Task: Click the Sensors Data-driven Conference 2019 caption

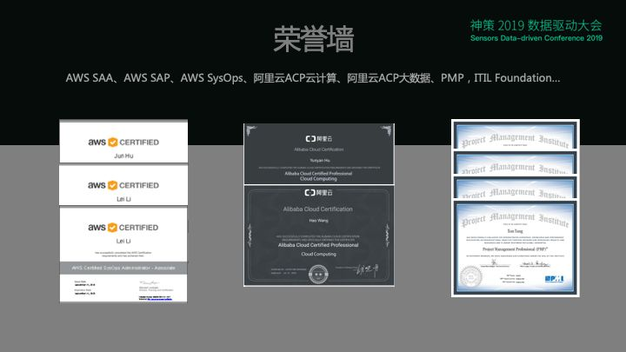Action: point(536,38)
